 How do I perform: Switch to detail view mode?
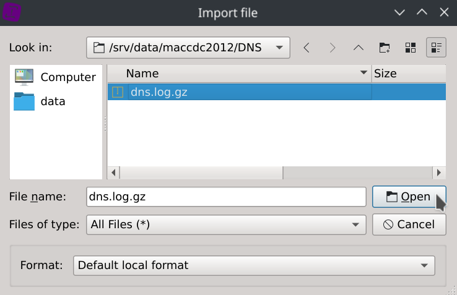(436, 48)
